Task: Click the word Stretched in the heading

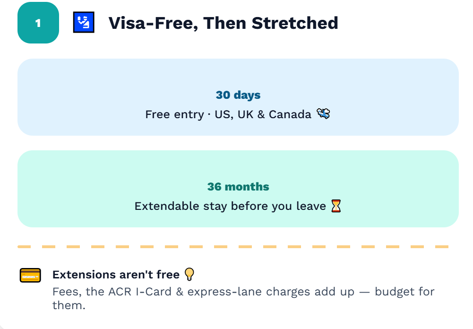Action: 295,23
